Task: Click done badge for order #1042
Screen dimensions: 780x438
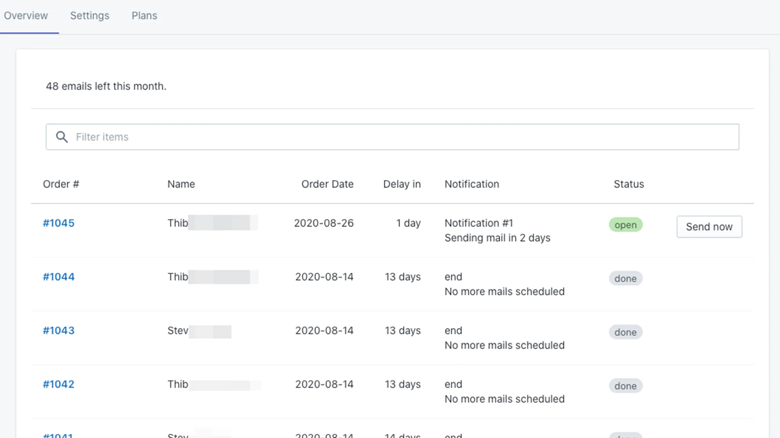Action: coord(625,386)
